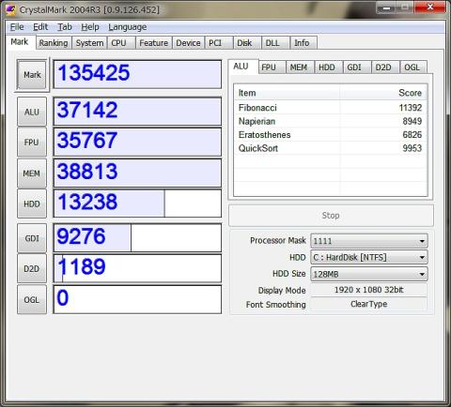Click QuickSort score 9953
Viewport: 451px width, 407px height.
pos(412,148)
